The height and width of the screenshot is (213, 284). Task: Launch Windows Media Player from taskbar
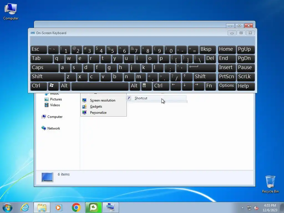pos(59,207)
